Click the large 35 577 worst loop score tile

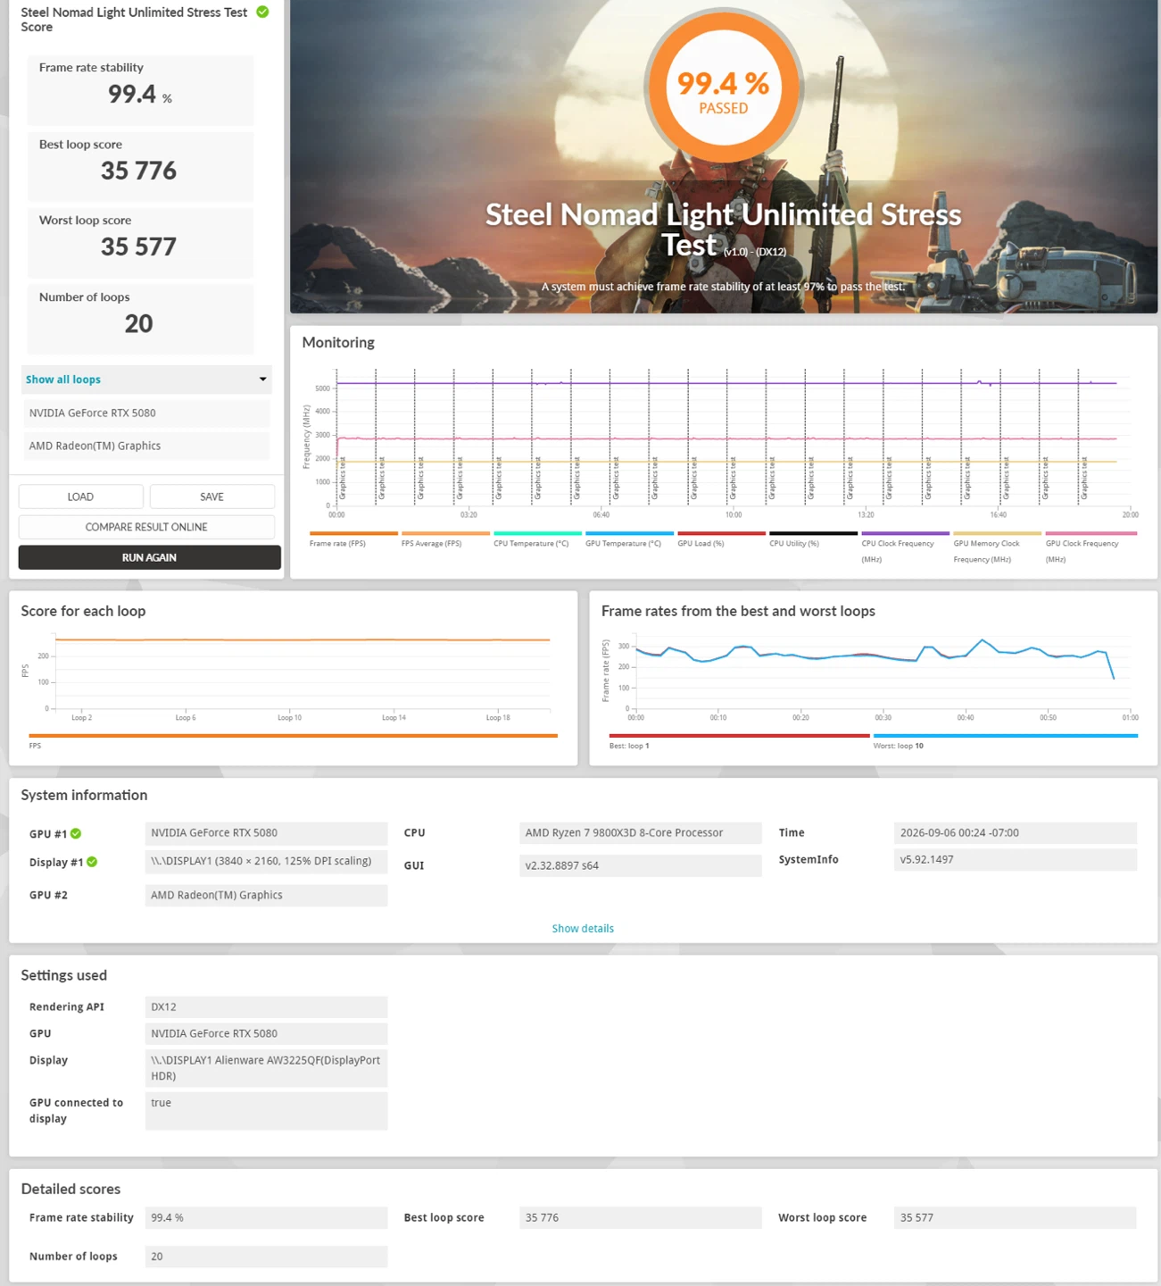pos(140,242)
